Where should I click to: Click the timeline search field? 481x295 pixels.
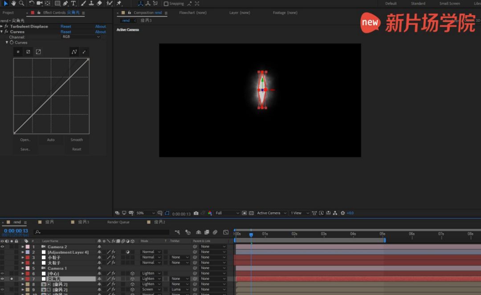tap(102, 232)
